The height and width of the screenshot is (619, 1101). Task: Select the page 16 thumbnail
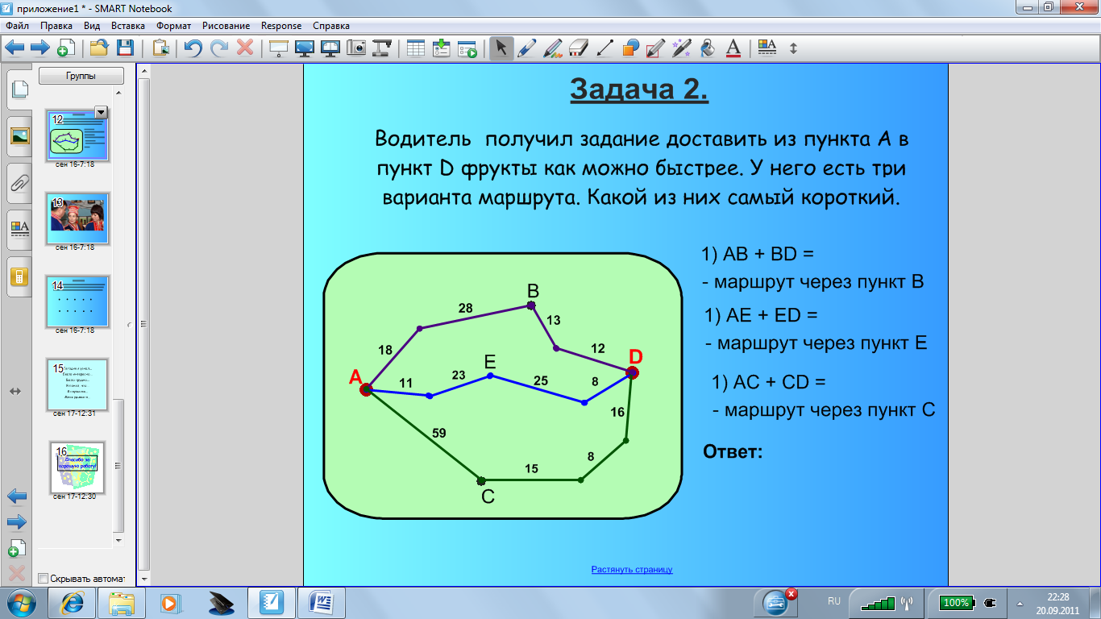[x=77, y=467]
